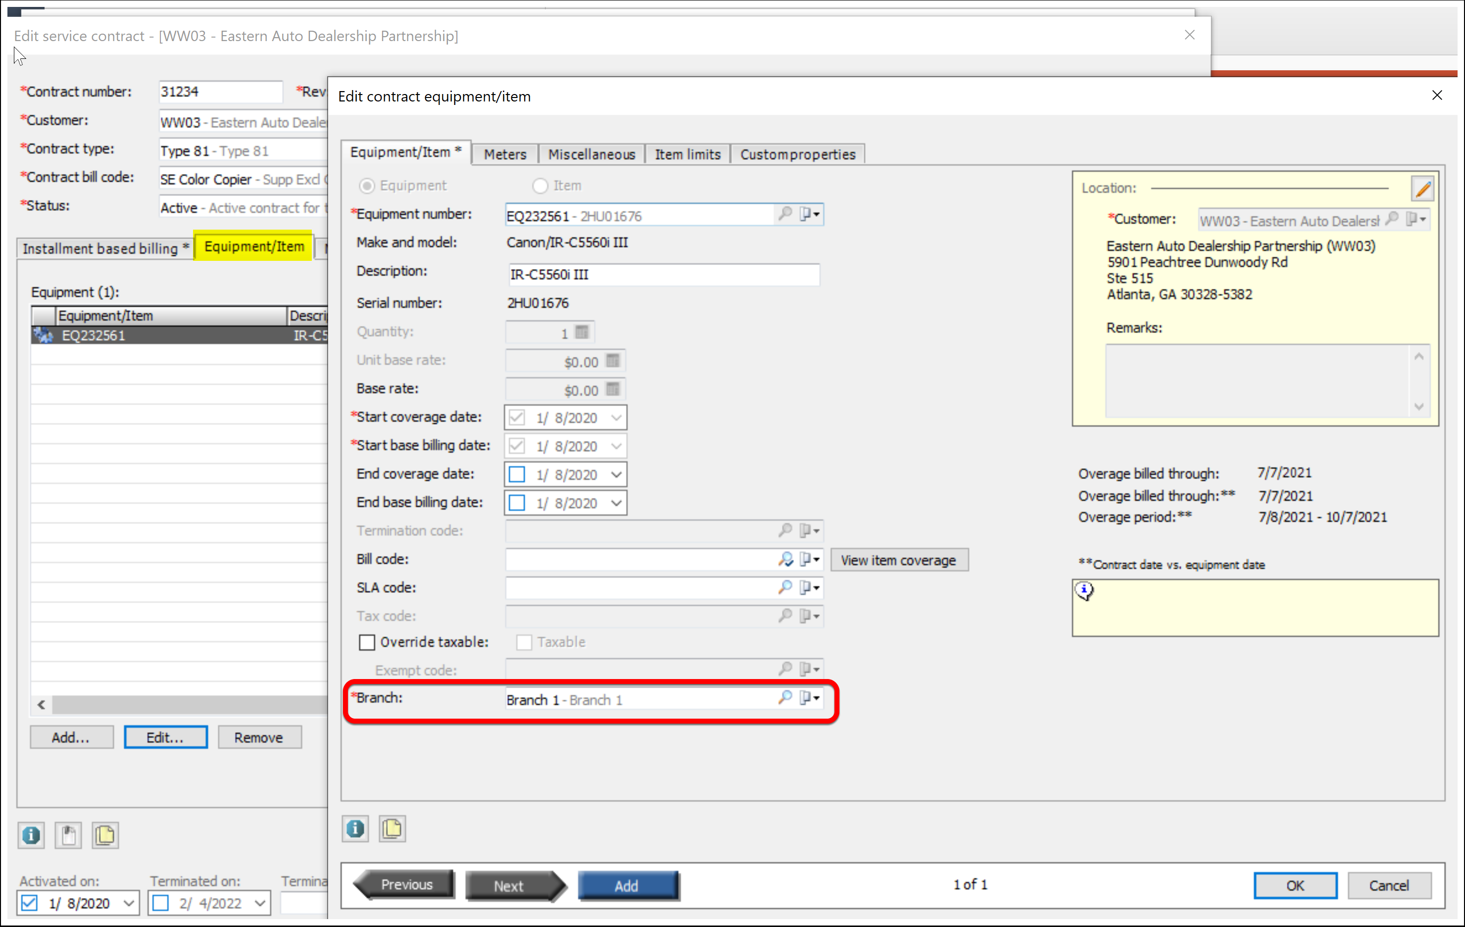Click Termination code search magnifier
Viewport: 1465px width, 927px height.
(785, 531)
